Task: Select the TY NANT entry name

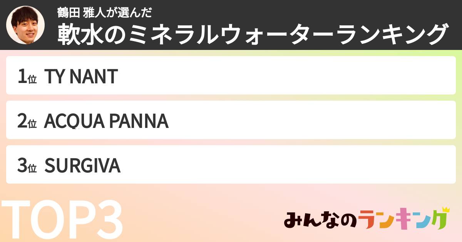Action: [81, 76]
